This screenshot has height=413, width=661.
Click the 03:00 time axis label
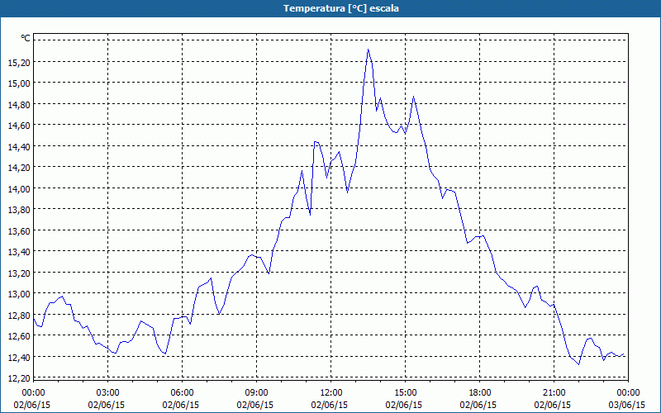tap(108, 393)
